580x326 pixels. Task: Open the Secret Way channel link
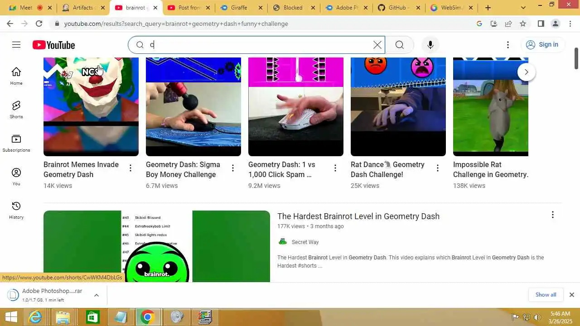pyautogui.click(x=305, y=242)
